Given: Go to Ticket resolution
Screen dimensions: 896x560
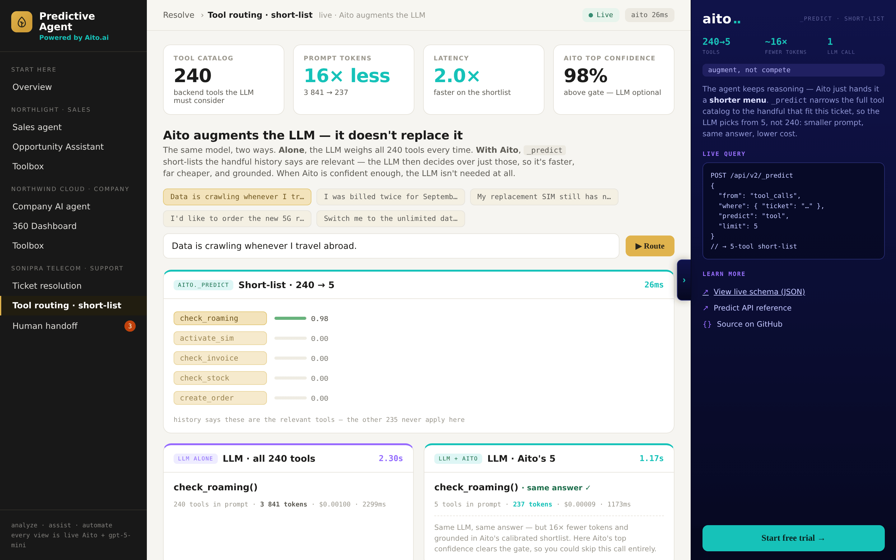Looking at the screenshot, I should pos(73,286).
